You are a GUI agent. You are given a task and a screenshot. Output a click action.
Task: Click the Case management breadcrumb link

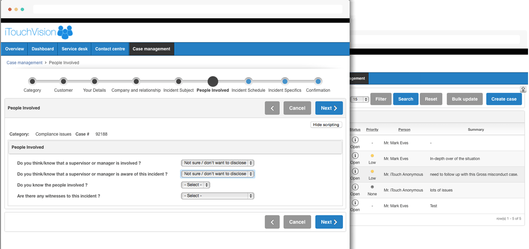tap(25, 63)
